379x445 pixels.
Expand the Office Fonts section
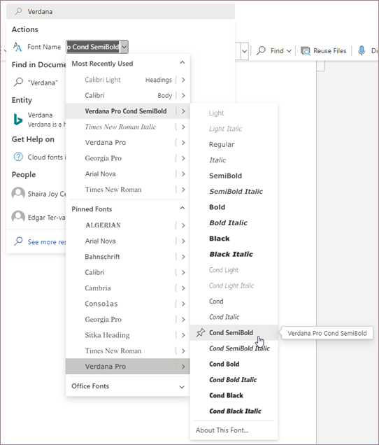pyautogui.click(x=182, y=387)
